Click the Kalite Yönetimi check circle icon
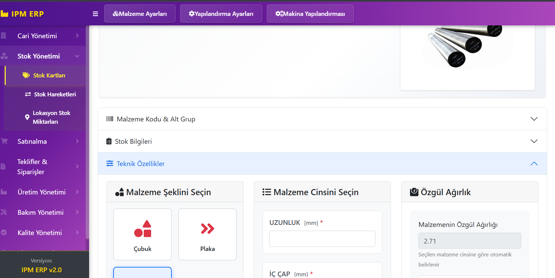The height and width of the screenshot is (278, 555). 4,232
